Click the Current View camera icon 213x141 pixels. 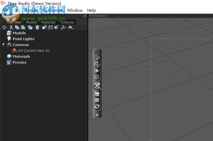pyautogui.click(x=15, y=51)
